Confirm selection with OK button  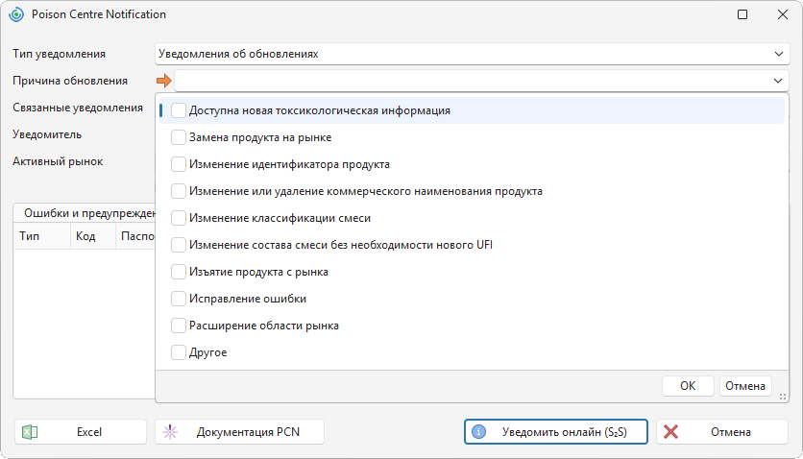coord(688,386)
